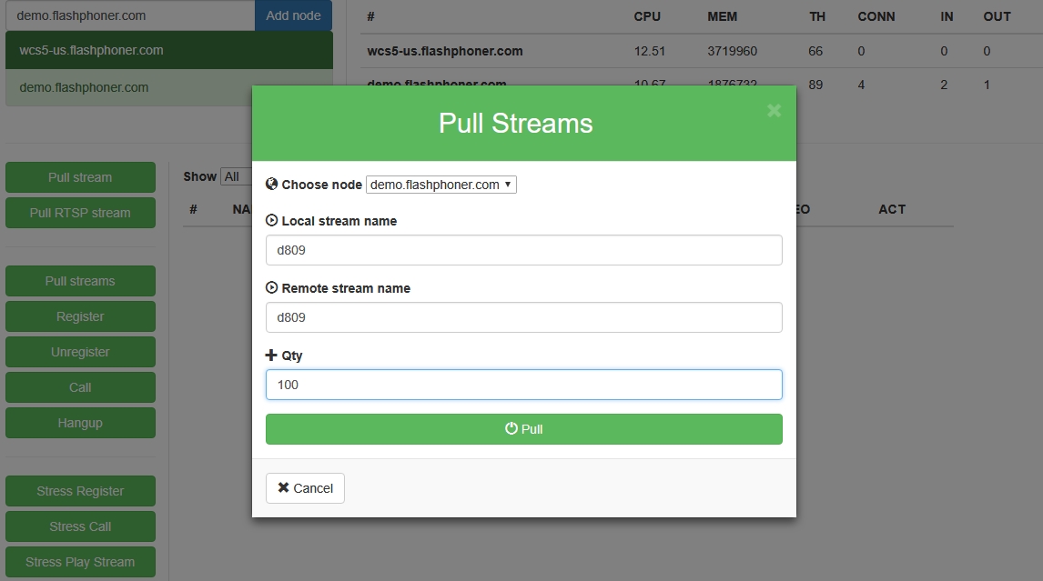This screenshot has width=1043, height=581.
Task: Click the play icon next to Remote stream name
Action: pyautogui.click(x=271, y=287)
